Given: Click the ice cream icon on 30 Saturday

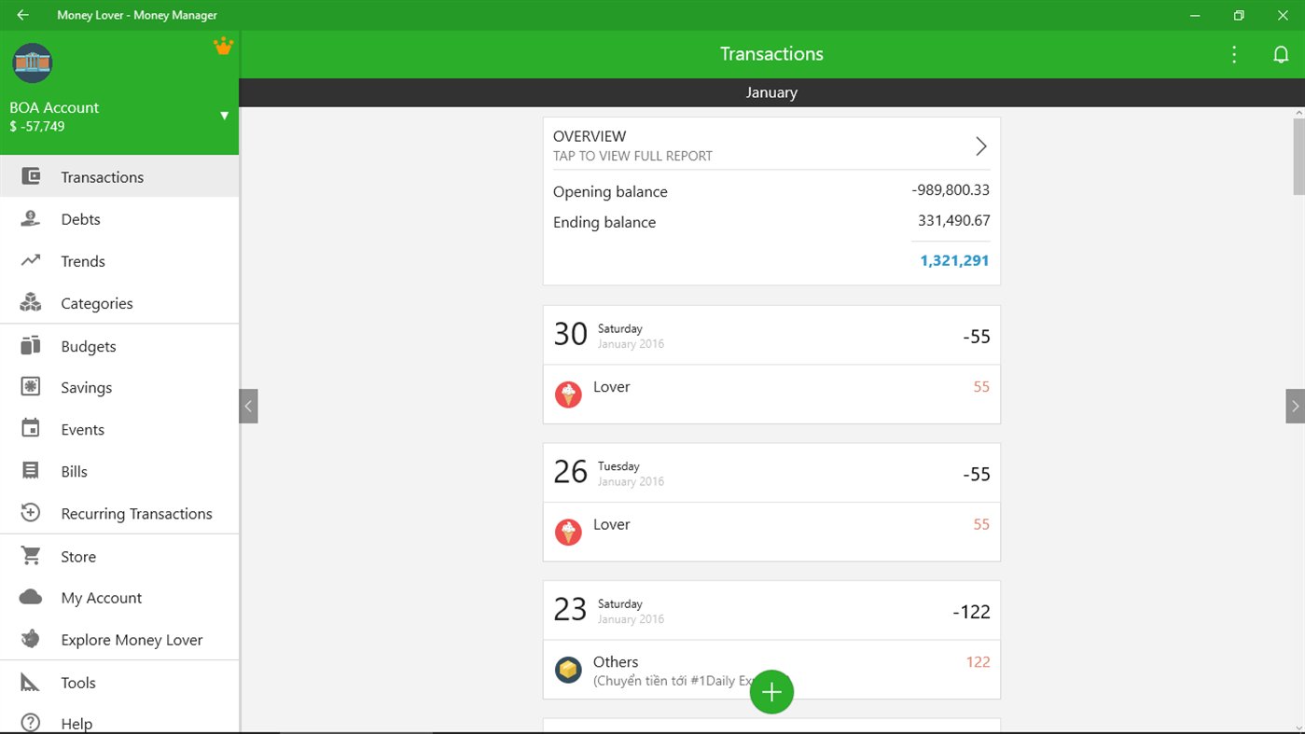Looking at the screenshot, I should 568,395.
